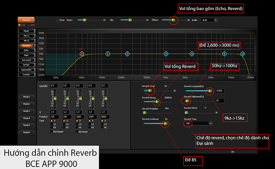Screen dimensions: 275x169
Task: Click the 250 Hz band gain fader
Action: (68, 98)
